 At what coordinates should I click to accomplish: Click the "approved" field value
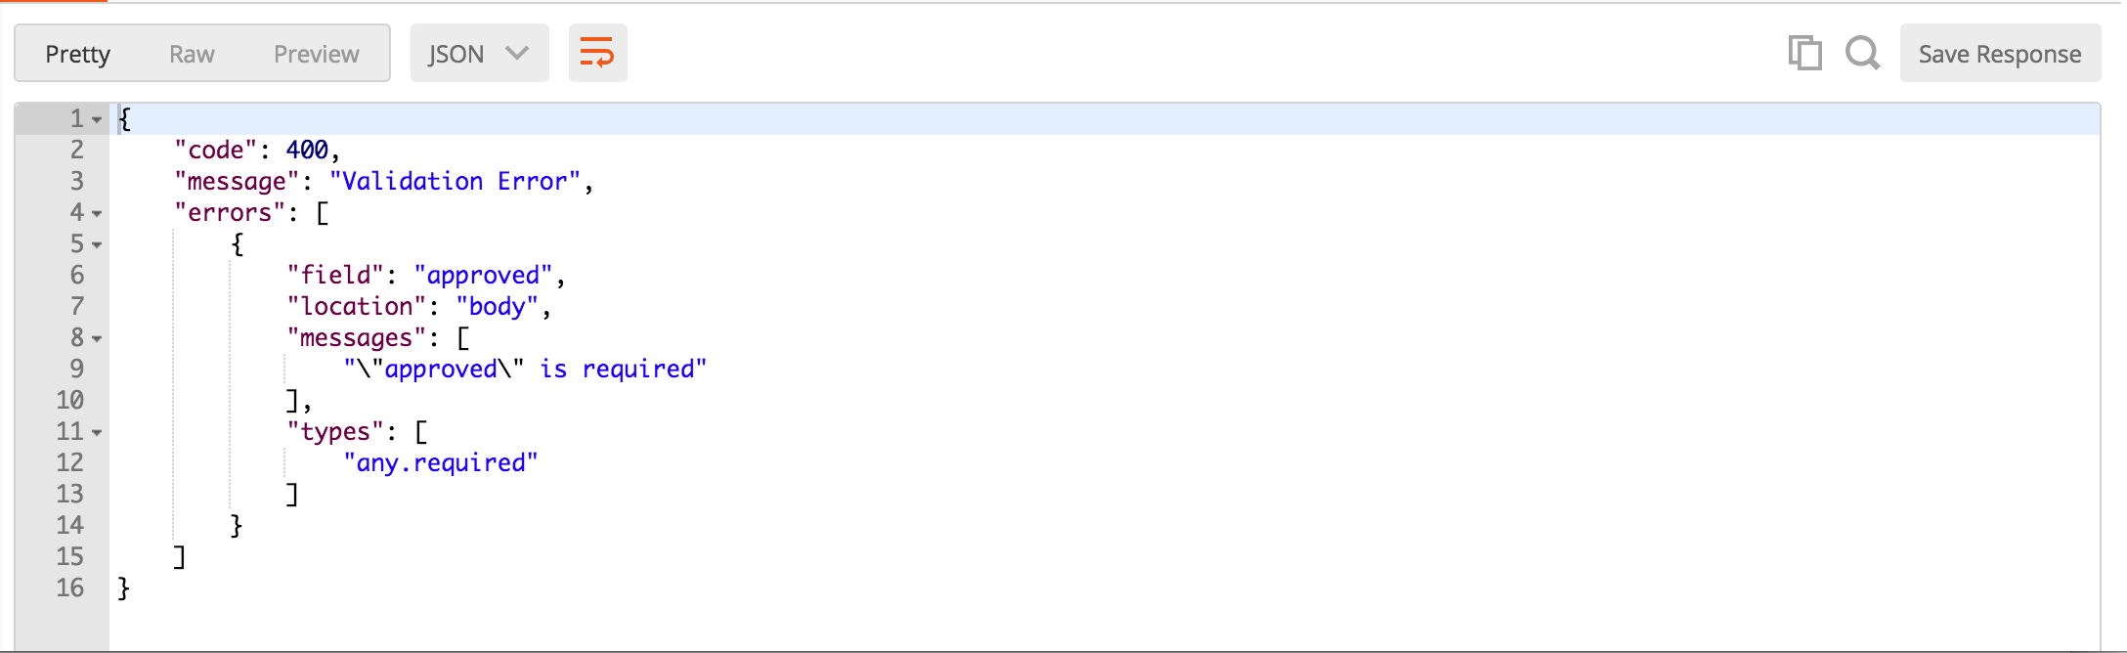click(484, 276)
